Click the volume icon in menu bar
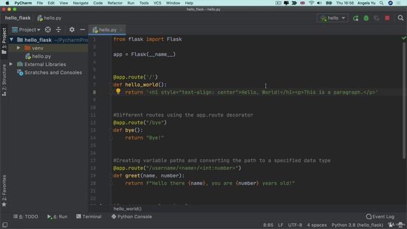This screenshot has height=229, width=407. 319,3
